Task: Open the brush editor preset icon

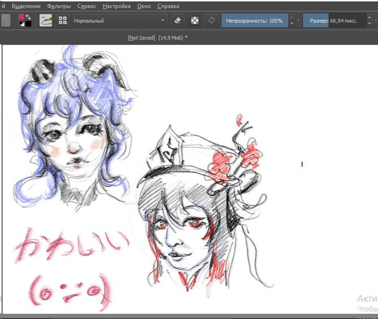Action: click(x=46, y=20)
